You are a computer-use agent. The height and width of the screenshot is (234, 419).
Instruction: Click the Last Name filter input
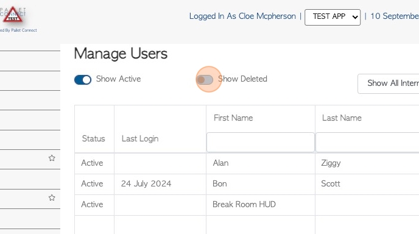pos(367,142)
